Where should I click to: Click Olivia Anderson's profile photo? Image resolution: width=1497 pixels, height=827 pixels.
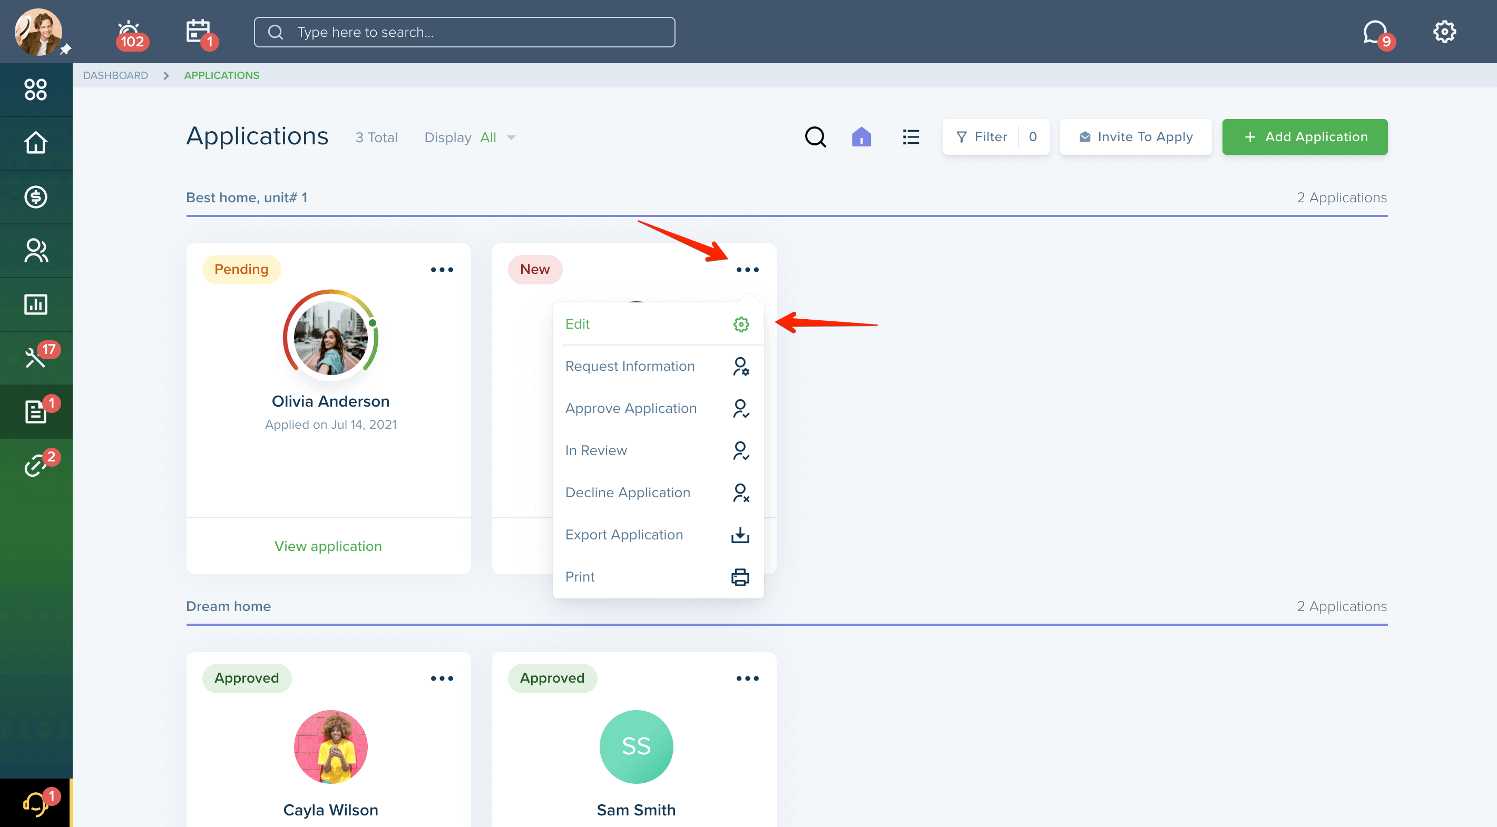[331, 338]
